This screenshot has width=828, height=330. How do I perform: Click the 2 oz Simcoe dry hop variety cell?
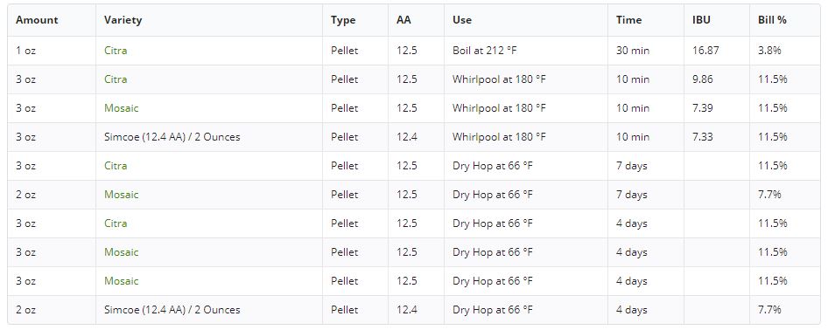(209, 309)
